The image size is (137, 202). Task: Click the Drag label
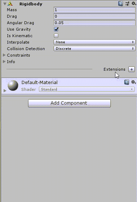pyautogui.click(x=12, y=16)
